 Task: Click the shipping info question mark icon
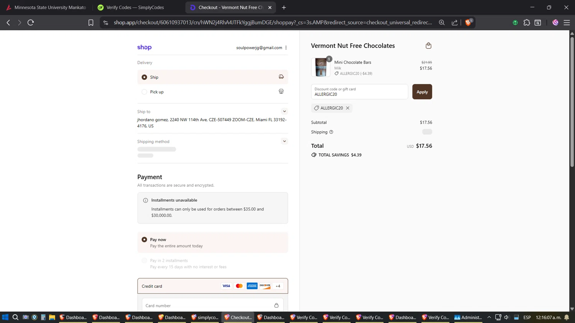coord(331,132)
